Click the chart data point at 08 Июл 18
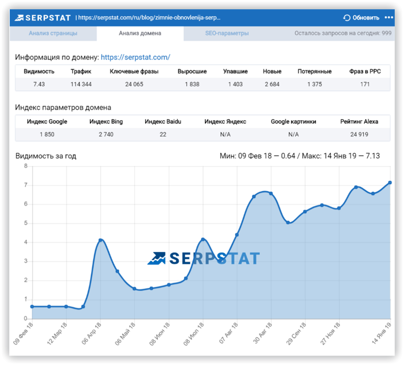The width and height of the screenshot is (404, 365). tap(203, 239)
